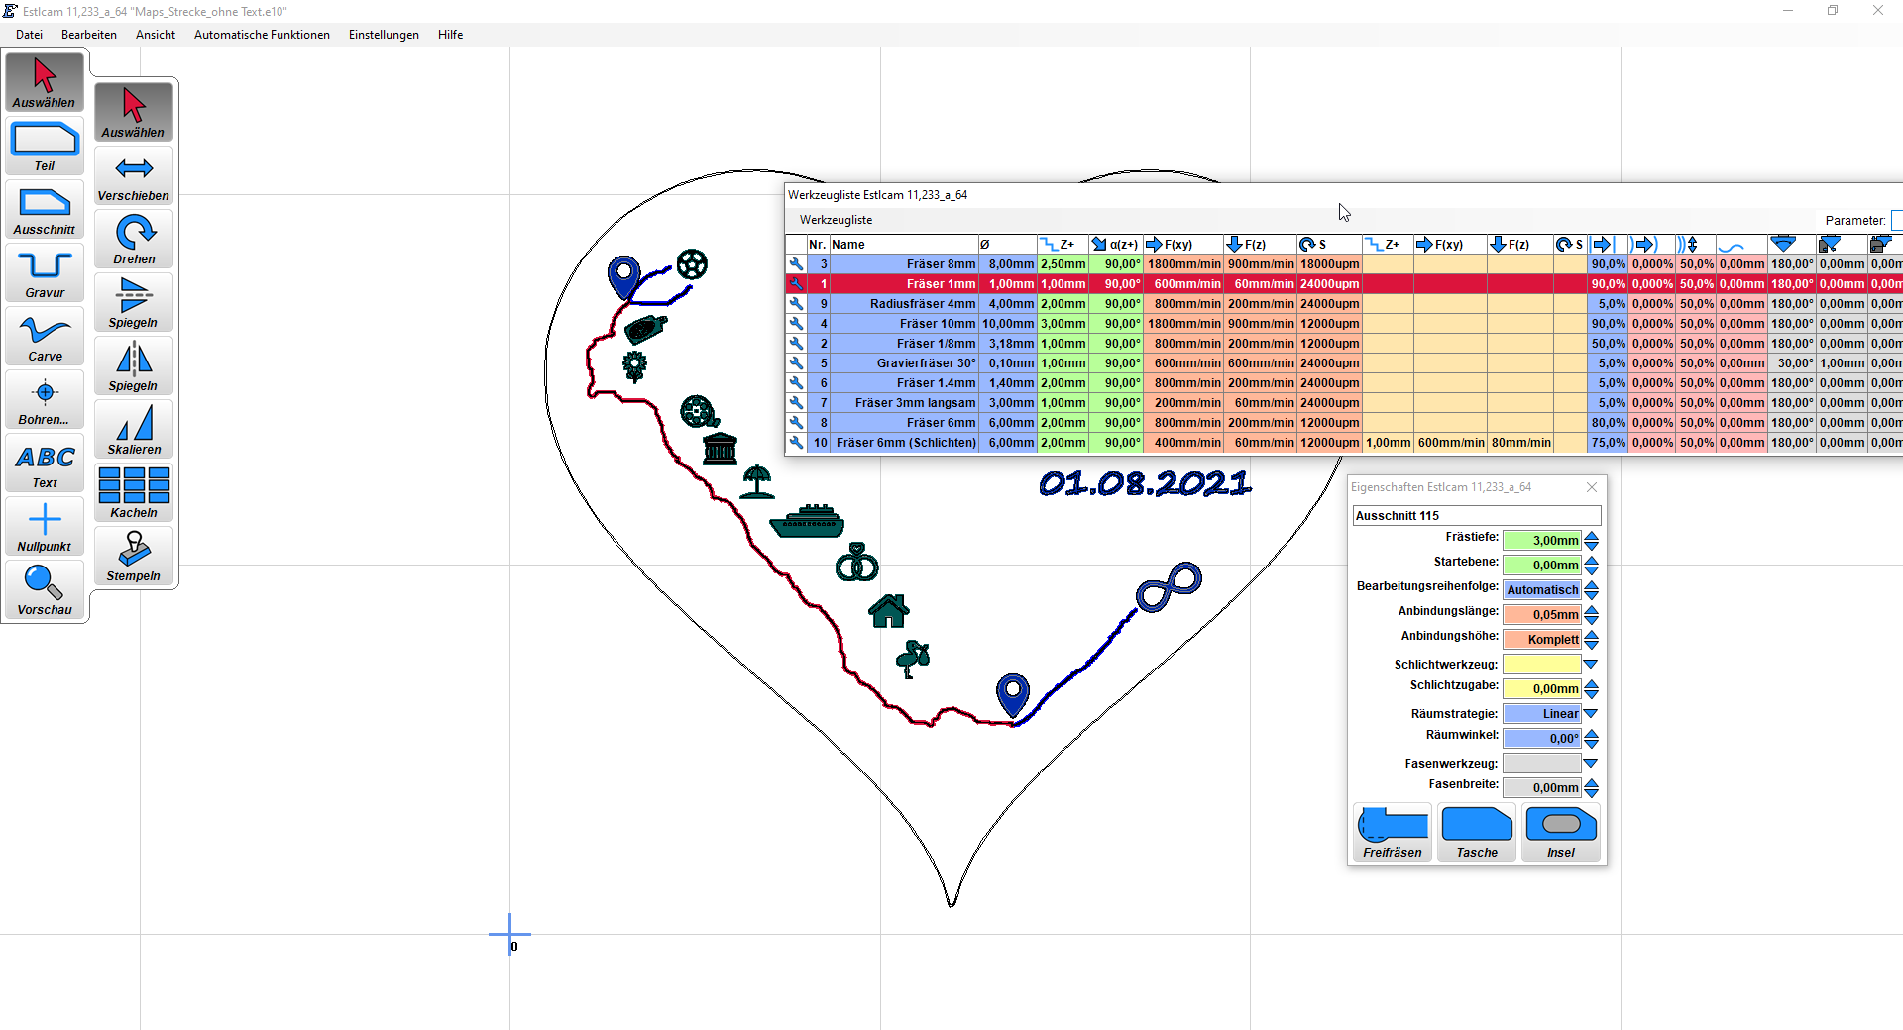Click the infinity symbol on the canvas
The image size is (1903, 1030).
pyautogui.click(x=1170, y=586)
